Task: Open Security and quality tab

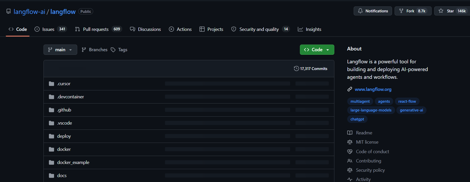Action: 260,29
